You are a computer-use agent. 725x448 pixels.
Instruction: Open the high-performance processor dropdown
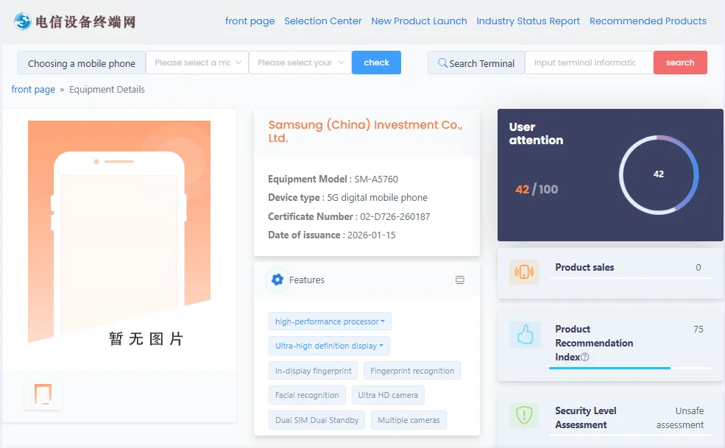pos(329,321)
